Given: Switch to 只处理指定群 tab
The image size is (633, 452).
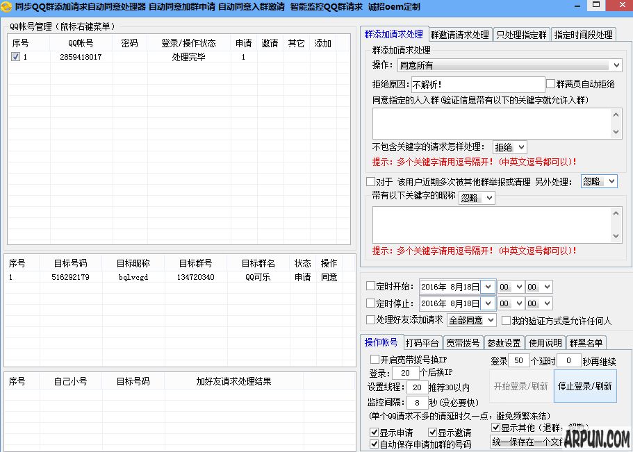Looking at the screenshot, I should pyautogui.click(x=521, y=35).
